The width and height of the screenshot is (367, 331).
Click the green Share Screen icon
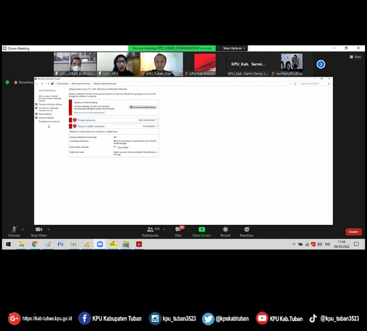pos(202,230)
